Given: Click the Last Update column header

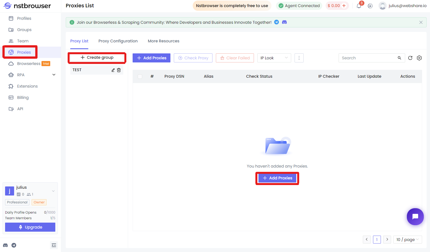Looking at the screenshot, I should click(370, 76).
